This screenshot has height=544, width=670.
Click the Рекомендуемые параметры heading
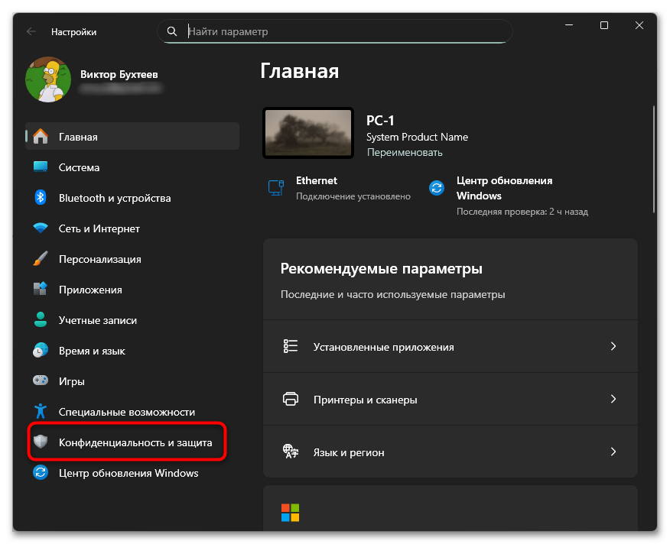coord(382,269)
